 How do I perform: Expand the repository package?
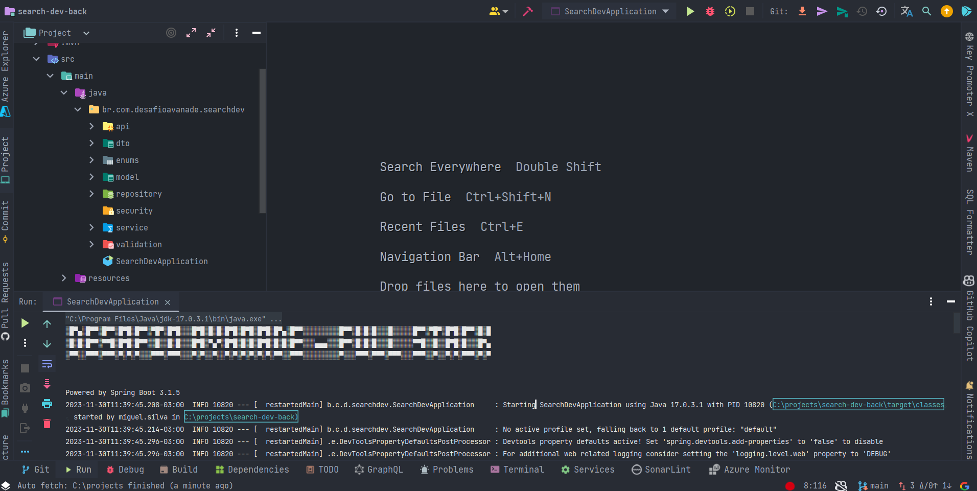point(91,194)
